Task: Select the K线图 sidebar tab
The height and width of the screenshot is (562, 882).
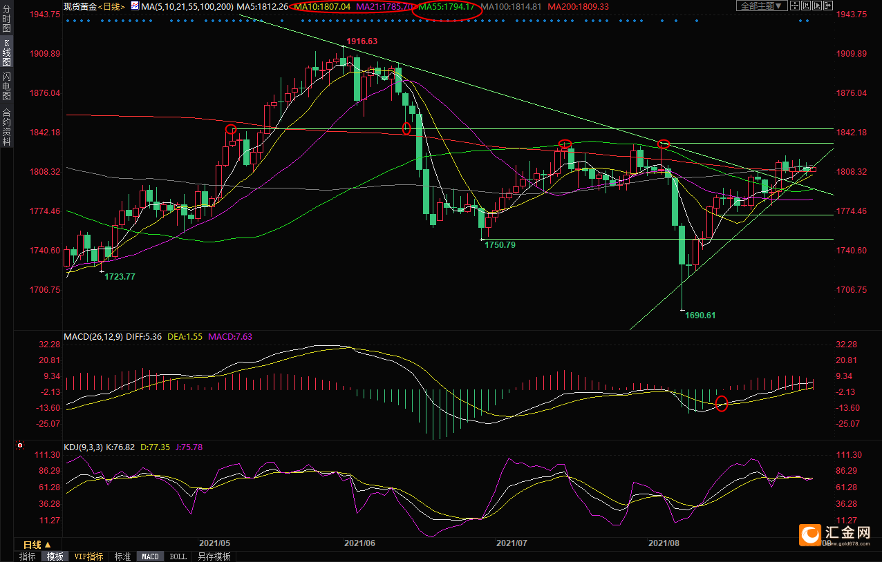Action: click(6, 52)
